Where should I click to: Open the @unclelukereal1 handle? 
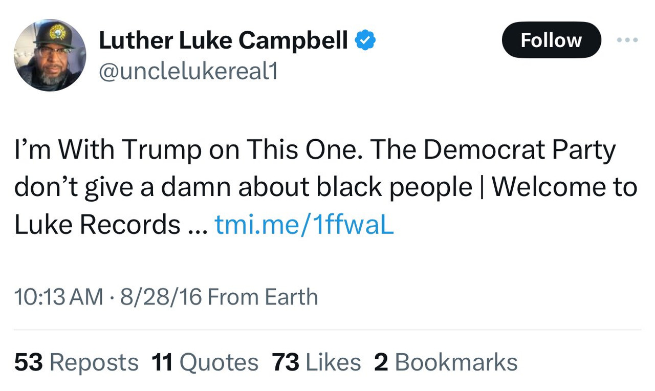click(188, 72)
